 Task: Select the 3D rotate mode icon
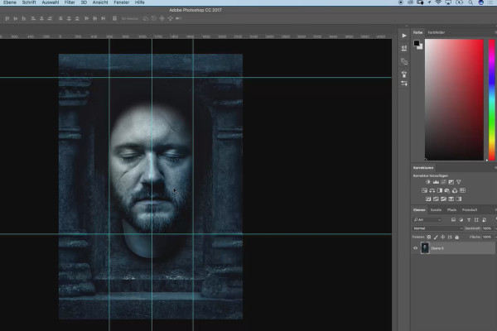click(x=146, y=18)
